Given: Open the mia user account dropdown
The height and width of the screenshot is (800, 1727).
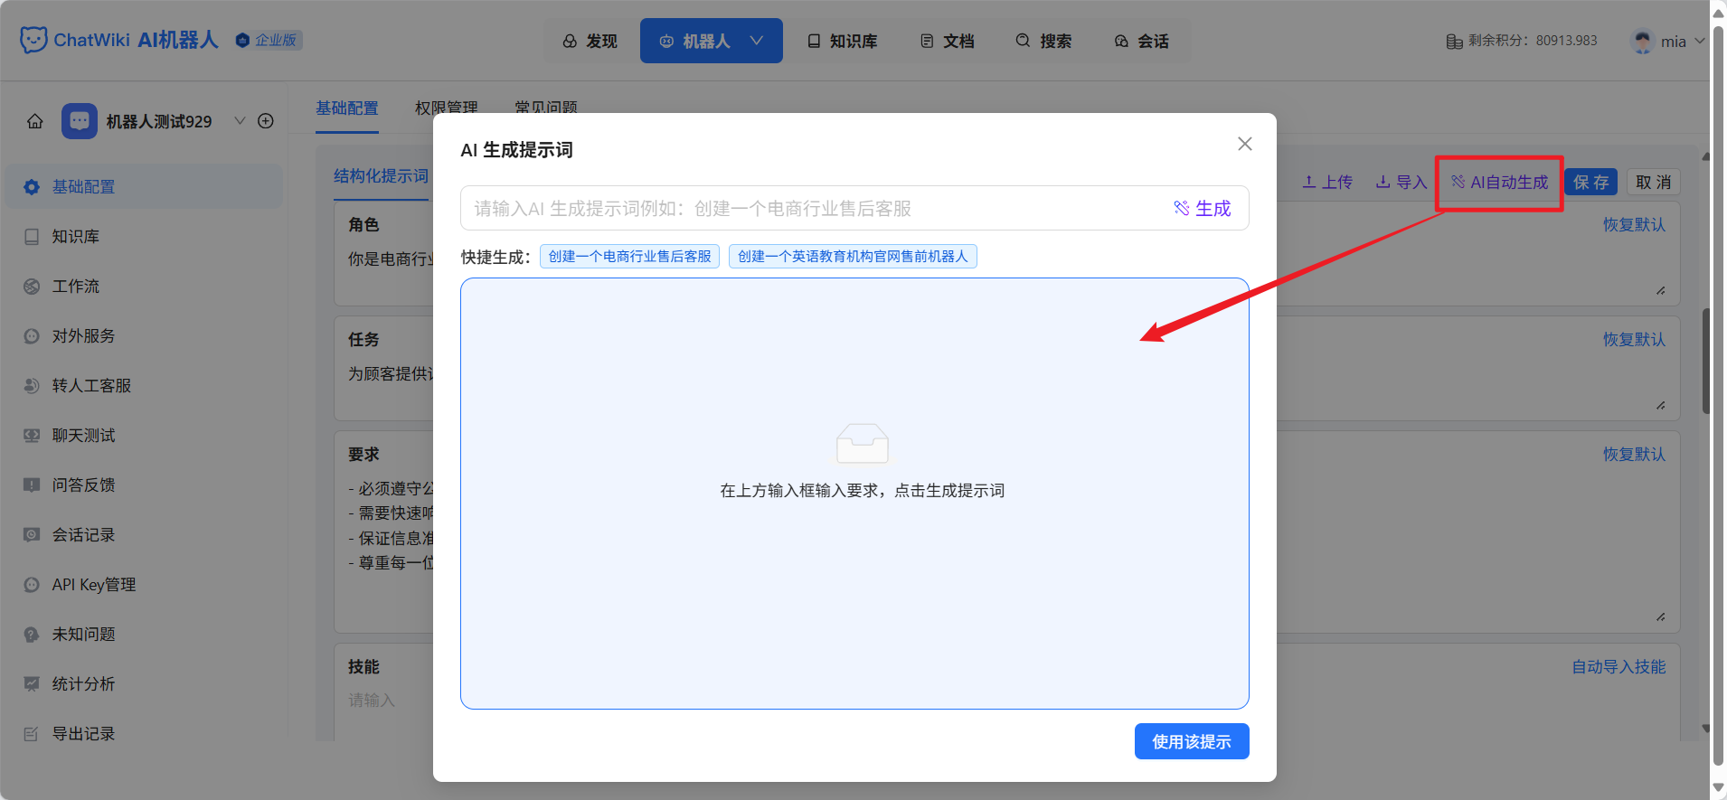Looking at the screenshot, I should point(1667,41).
